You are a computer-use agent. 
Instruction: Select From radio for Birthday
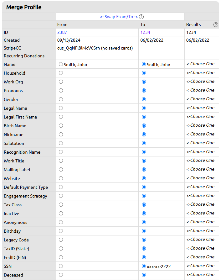coord(61,231)
